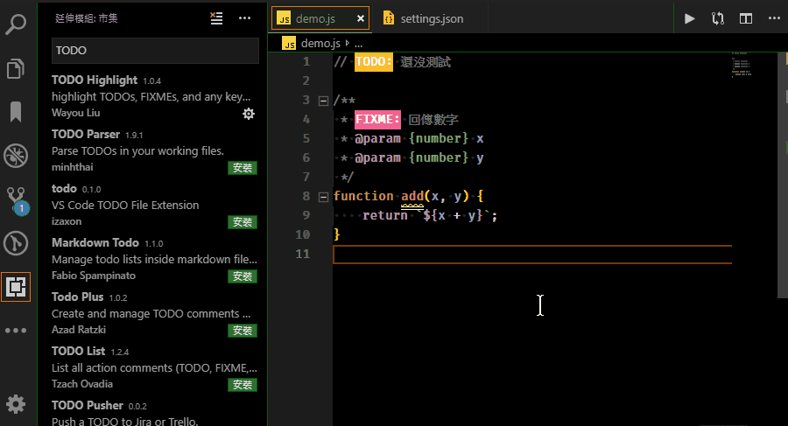Viewport: 788px width, 426px height.
Task: Open Source Control view with badge
Action: pyautogui.click(x=17, y=200)
